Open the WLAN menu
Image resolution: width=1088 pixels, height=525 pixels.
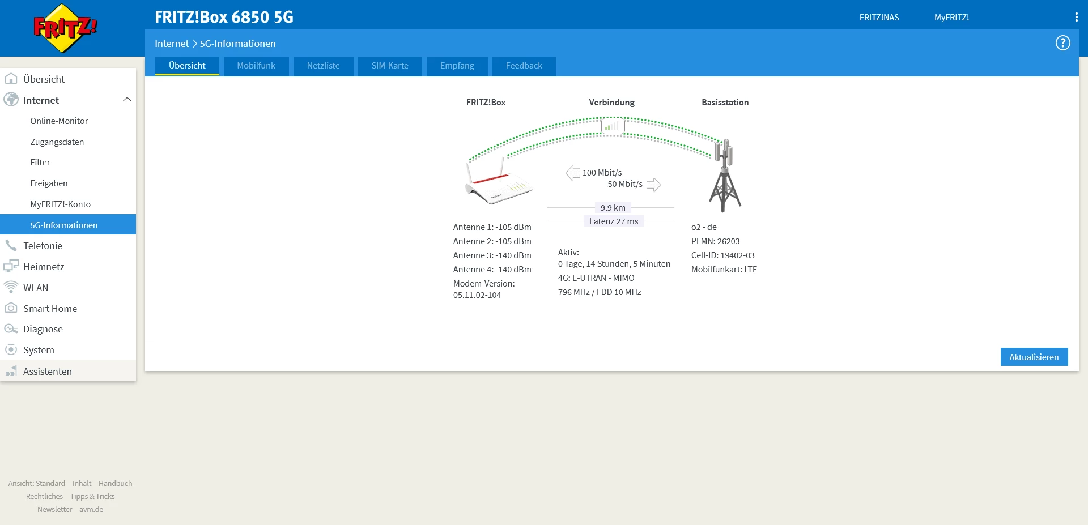(68, 288)
